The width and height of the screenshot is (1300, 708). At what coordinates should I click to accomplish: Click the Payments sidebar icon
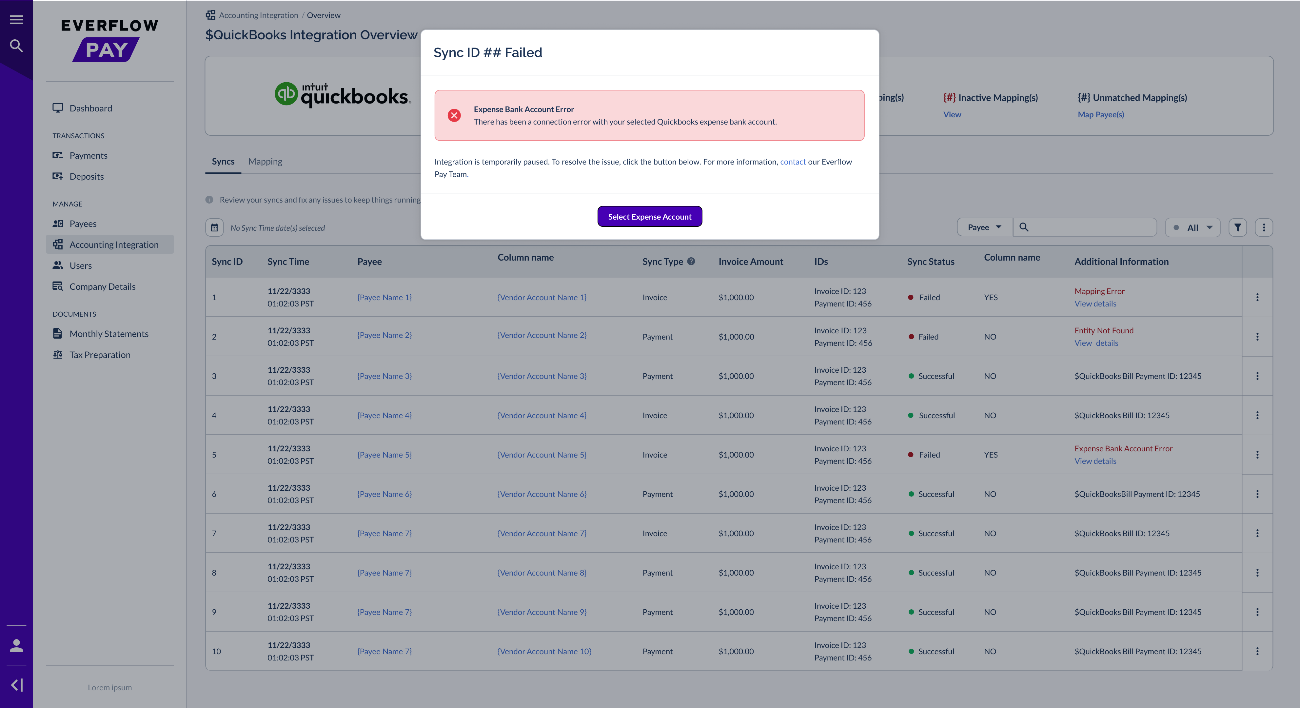point(58,155)
